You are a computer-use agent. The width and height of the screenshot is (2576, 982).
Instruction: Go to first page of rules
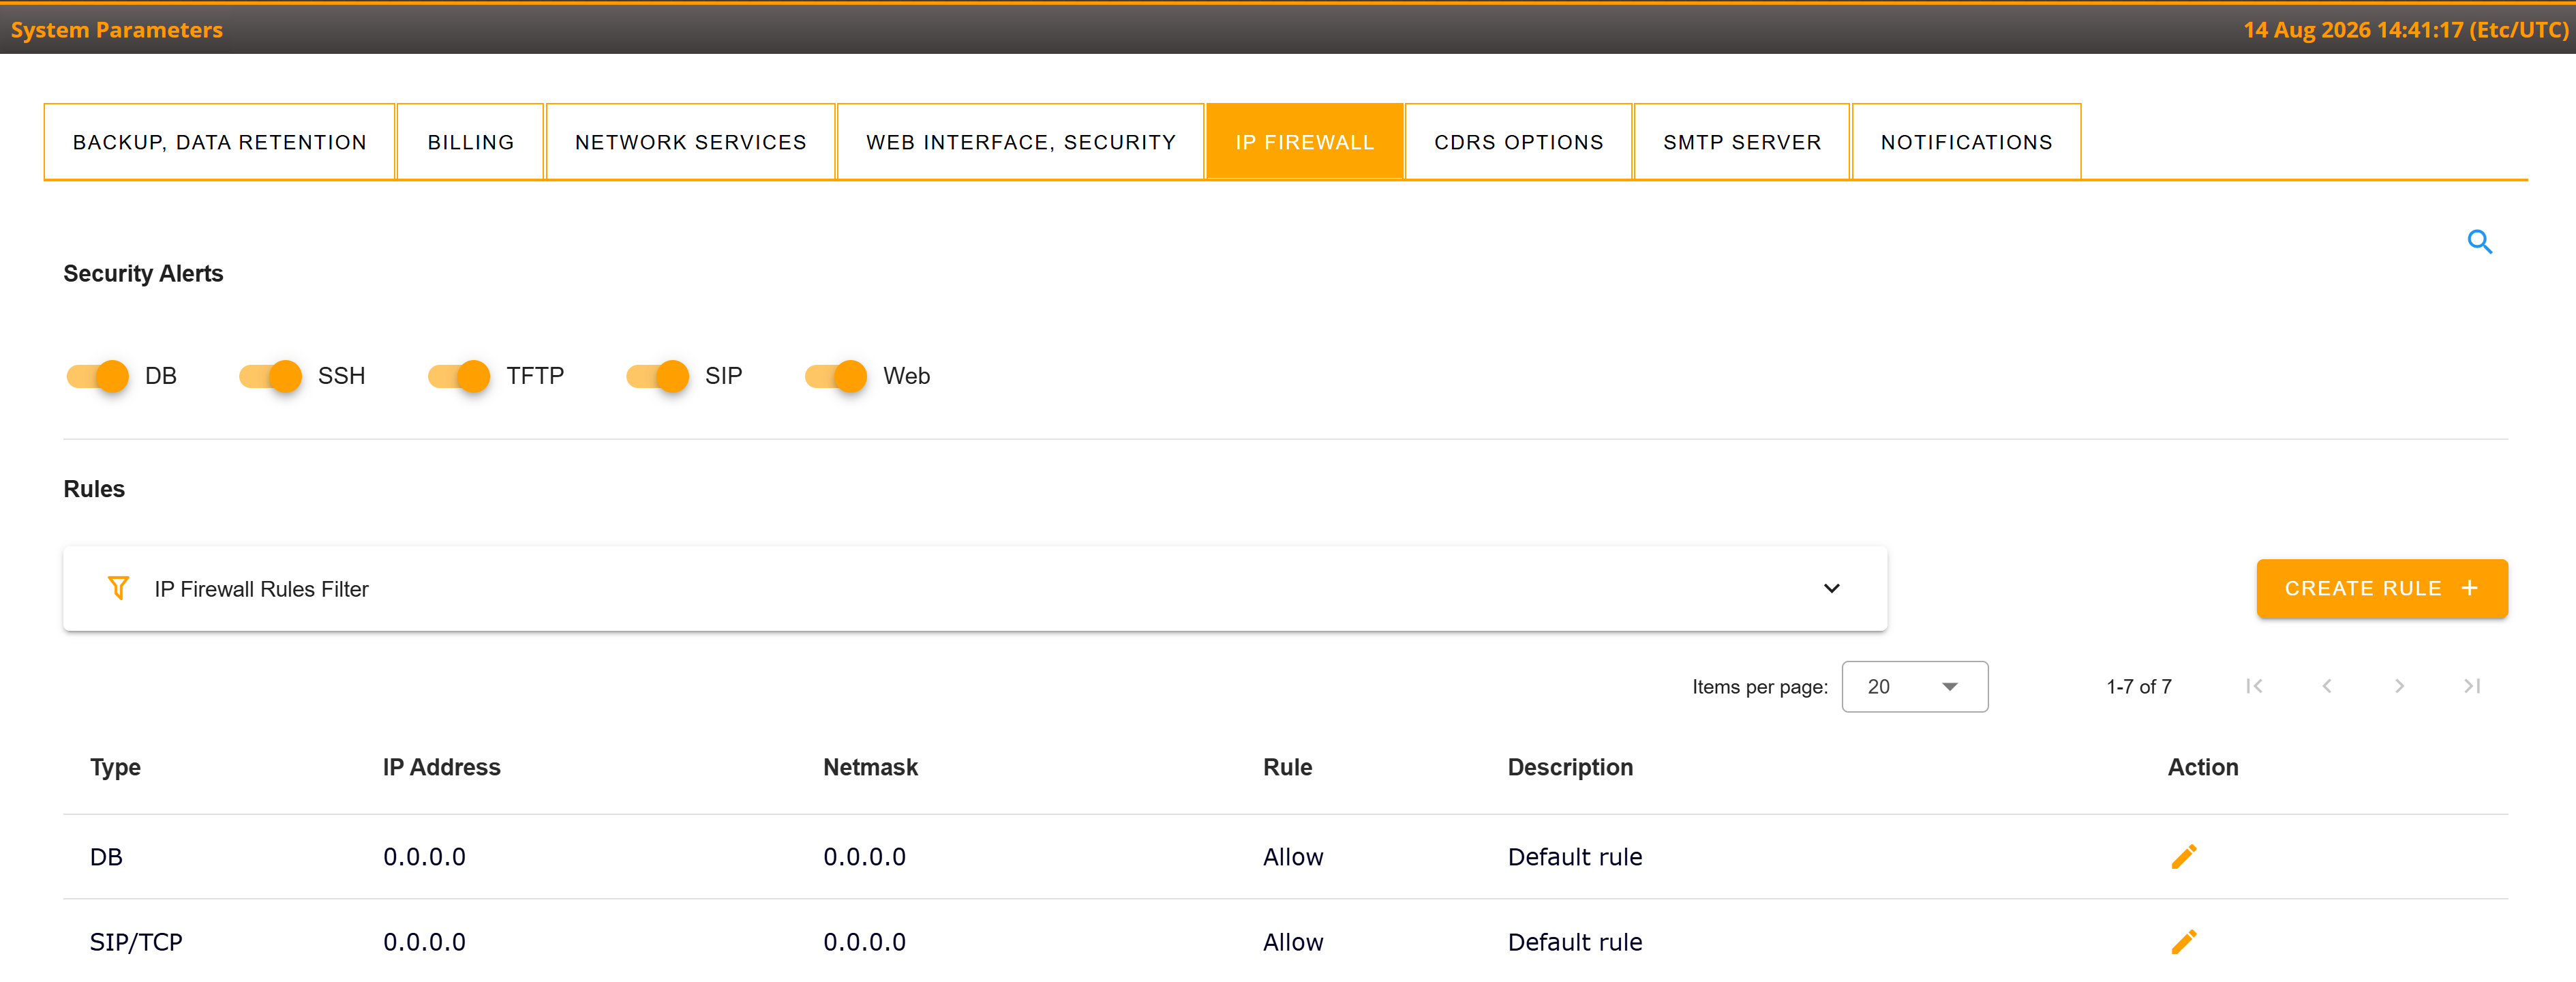tap(2254, 686)
